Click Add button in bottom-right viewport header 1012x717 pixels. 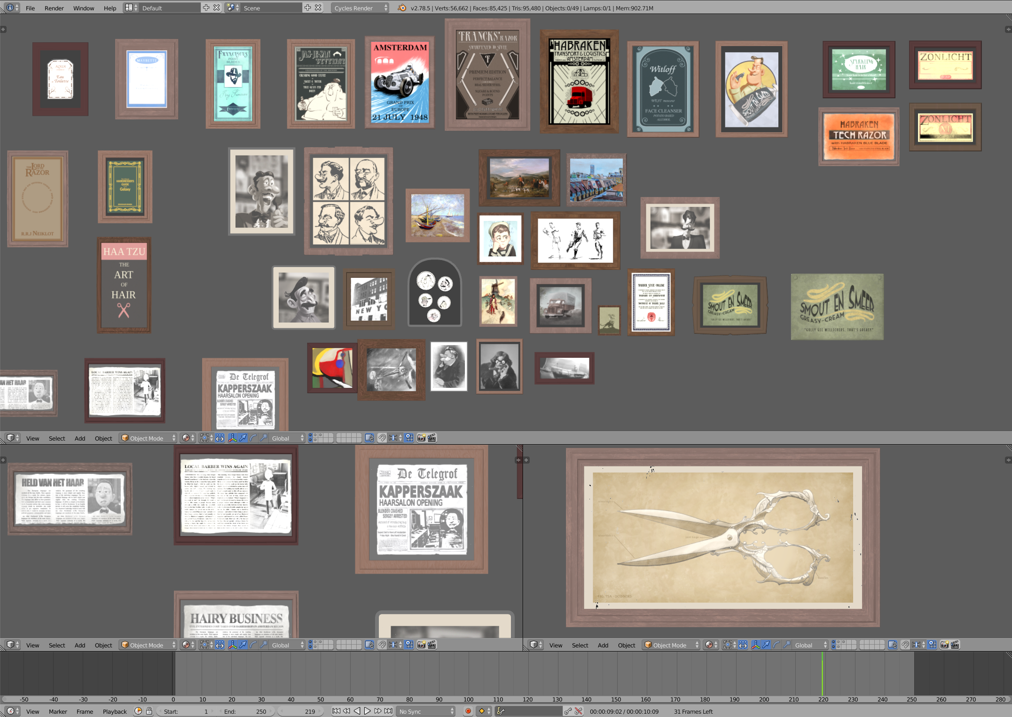(603, 645)
